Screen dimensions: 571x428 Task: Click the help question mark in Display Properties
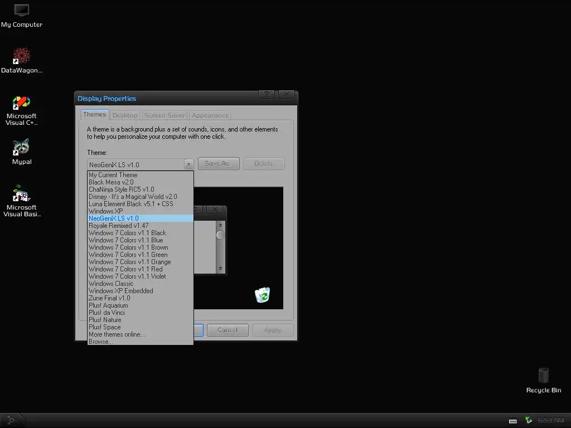click(267, 94)
